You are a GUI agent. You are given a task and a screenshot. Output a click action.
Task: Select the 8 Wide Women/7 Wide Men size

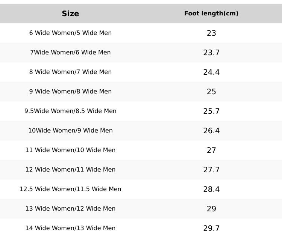[x=70, y=72]
